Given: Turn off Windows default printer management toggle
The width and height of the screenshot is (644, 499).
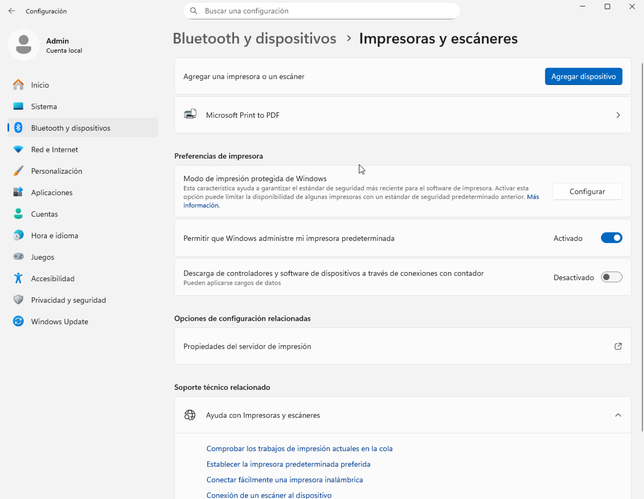Looking at the screenshot, I should 611,238.
